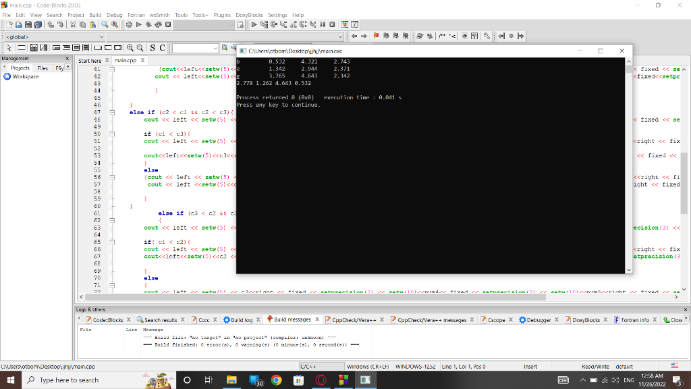Pause debugging with the Break icon
Screen dimensions: 691x389
323,24
